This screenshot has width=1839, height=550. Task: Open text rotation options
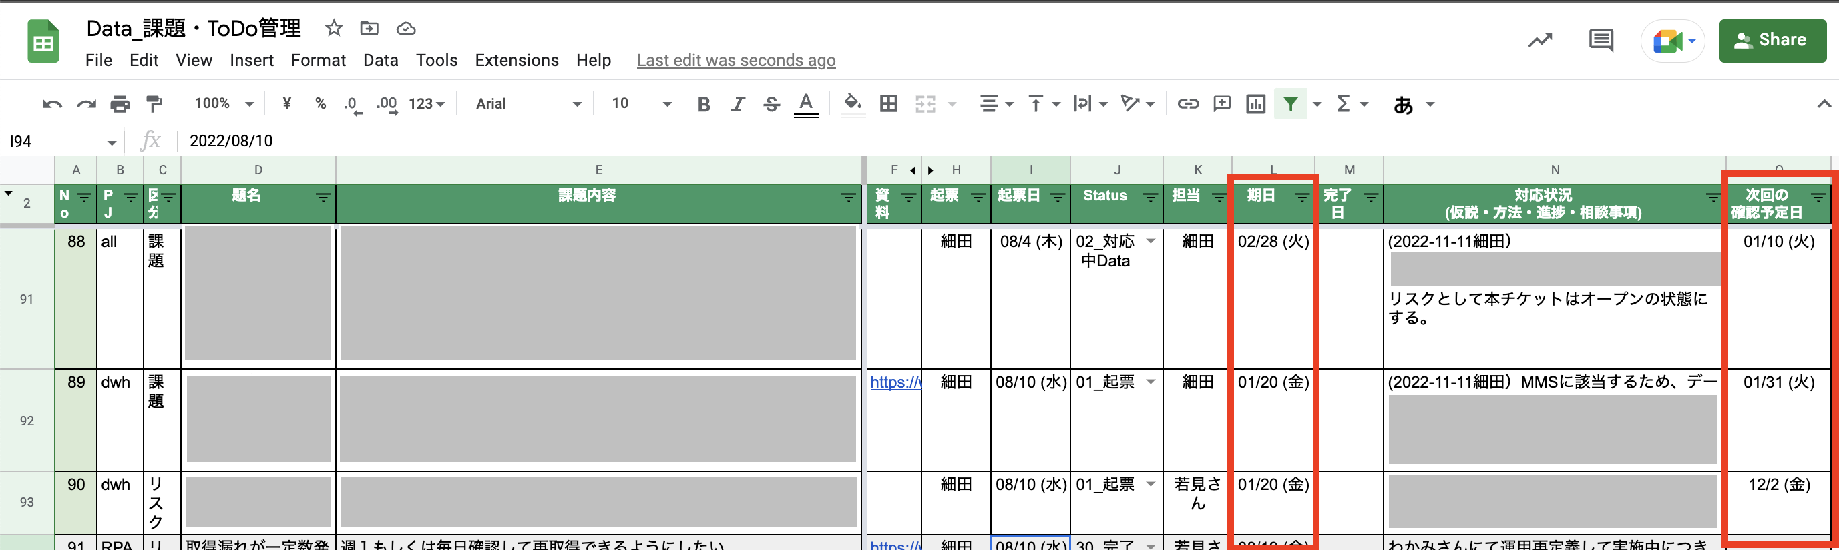[1137, 104]
